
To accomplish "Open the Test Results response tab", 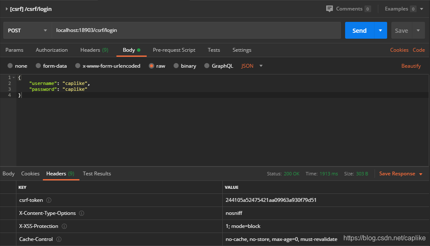I will pyautogui.click(x=97, y=173).
